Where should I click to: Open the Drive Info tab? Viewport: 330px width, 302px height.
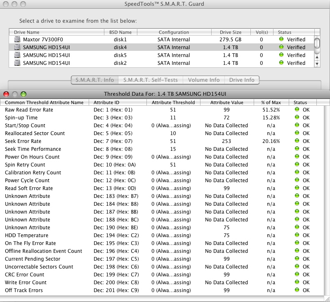(242, 80)
